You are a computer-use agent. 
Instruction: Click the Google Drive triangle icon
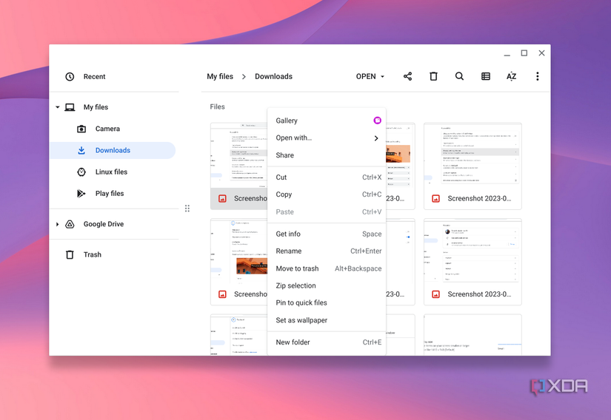coord(70,224)
